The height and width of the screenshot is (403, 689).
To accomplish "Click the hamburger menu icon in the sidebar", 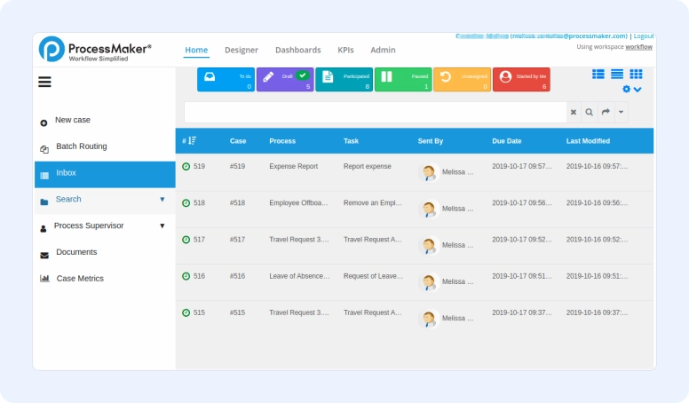I will coord(44,82).
